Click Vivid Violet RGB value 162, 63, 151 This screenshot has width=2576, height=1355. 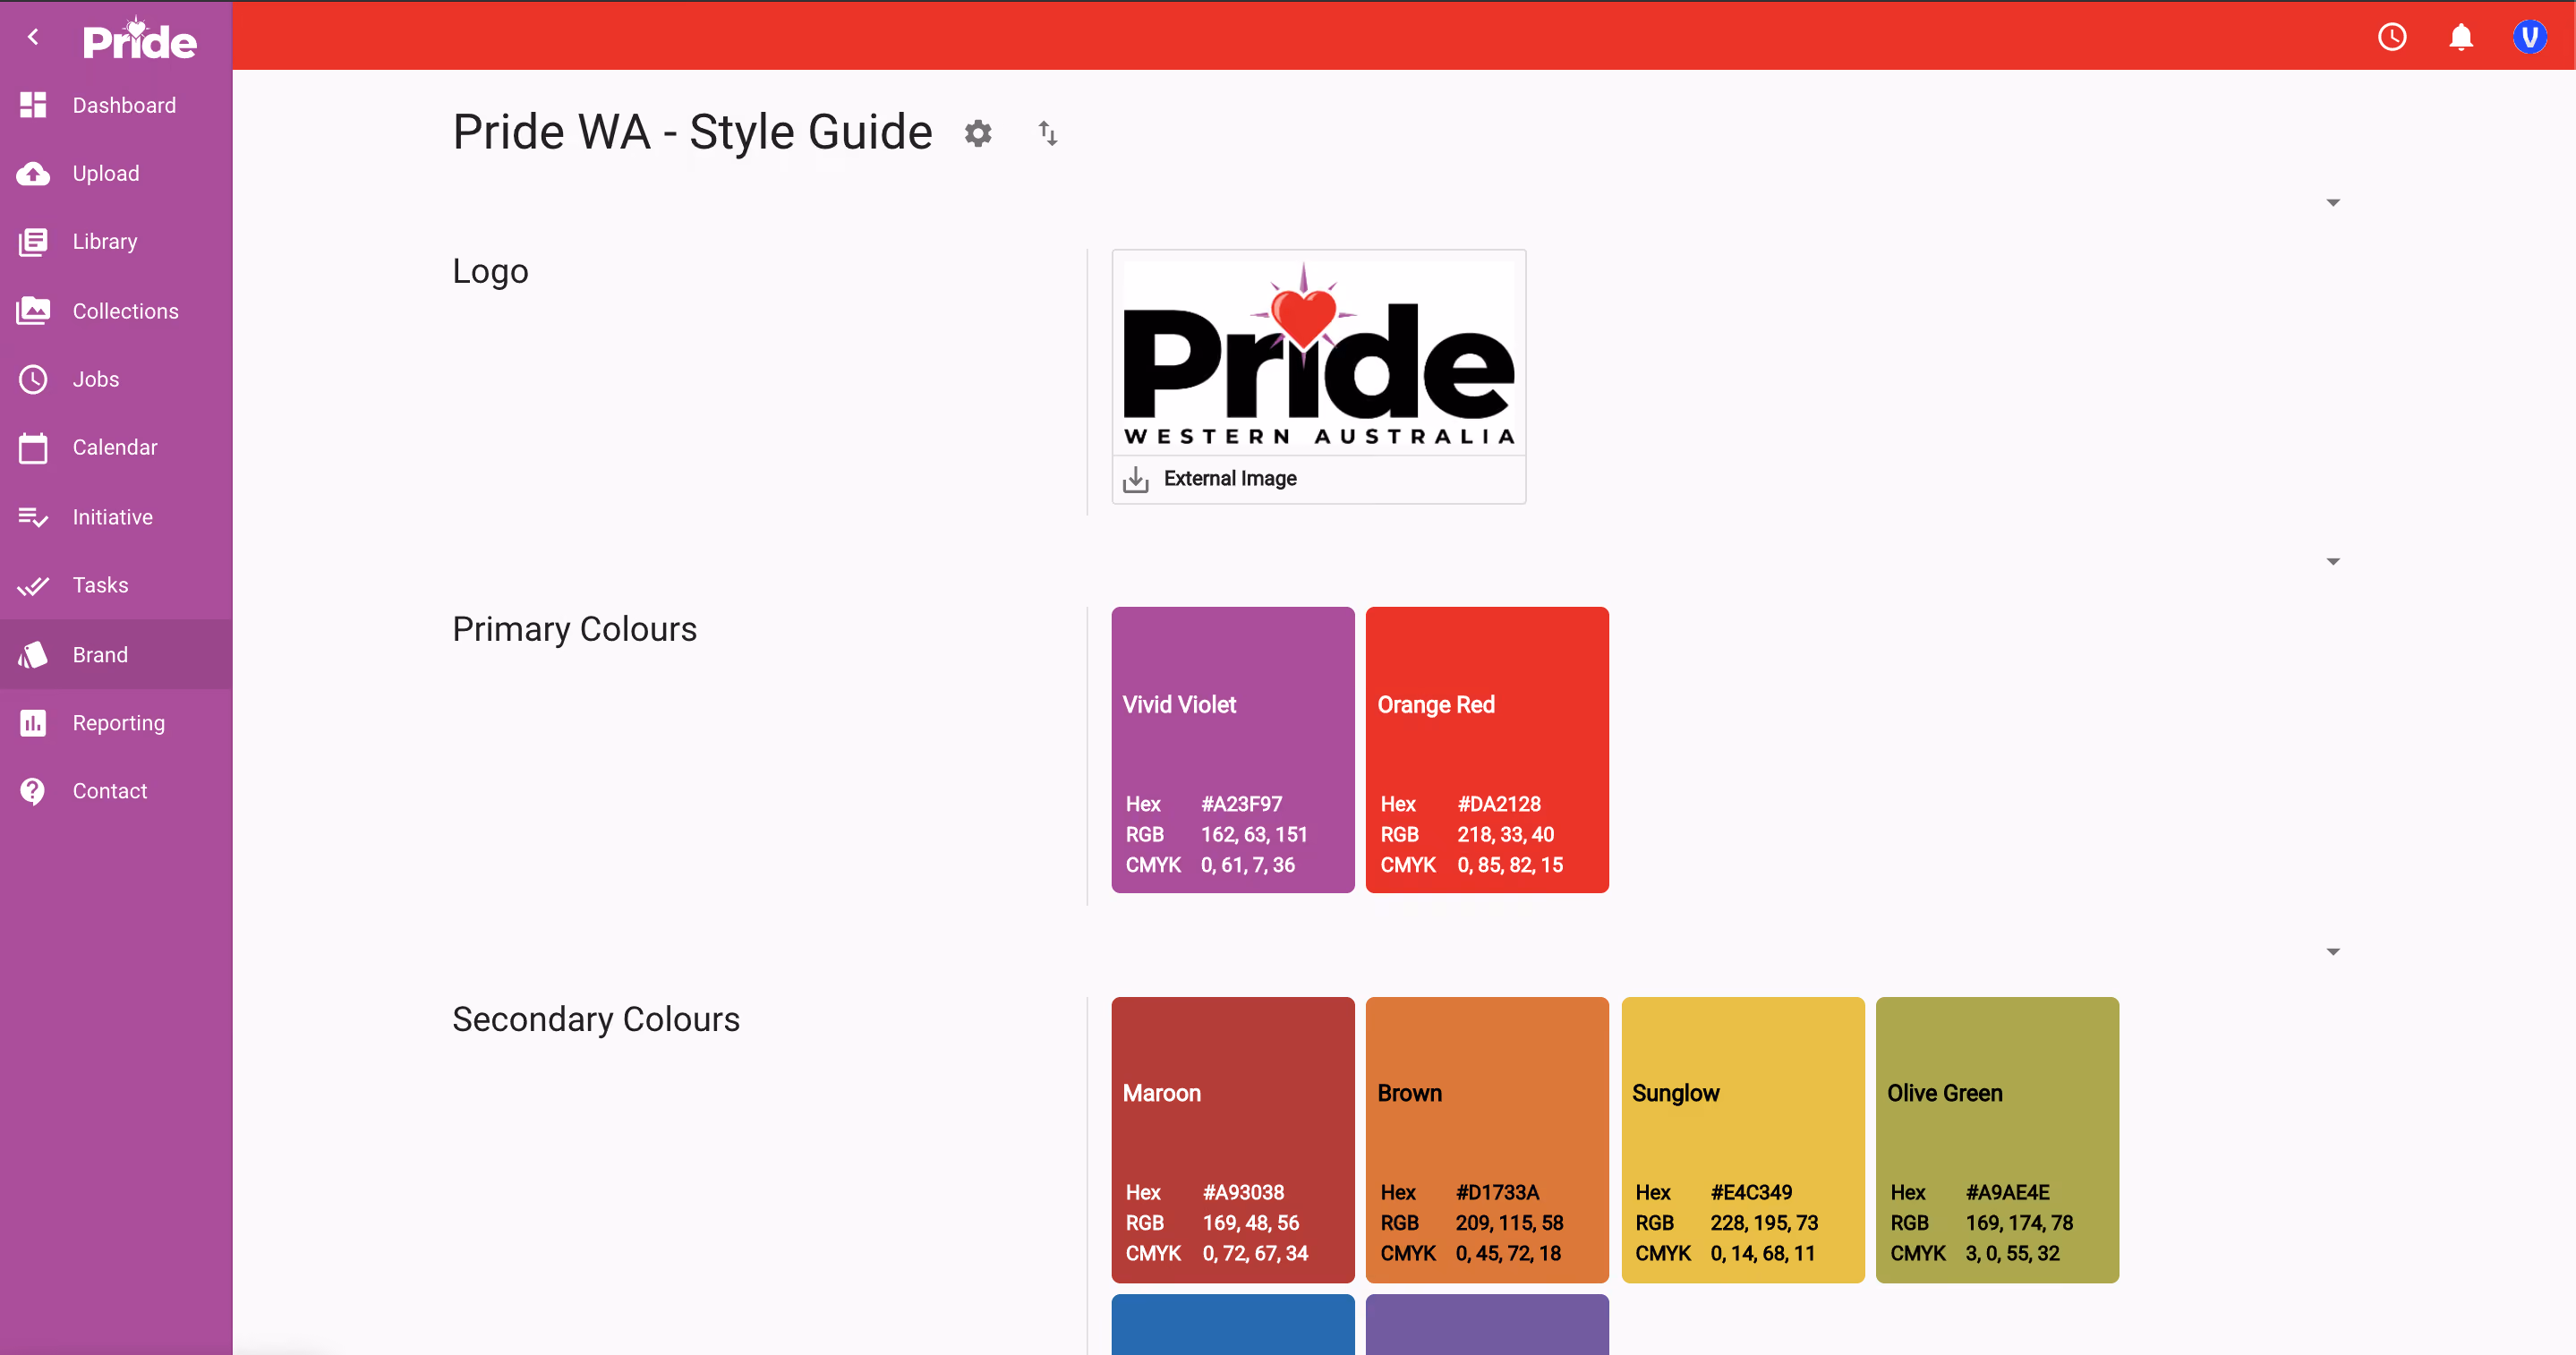(1254, 834)
